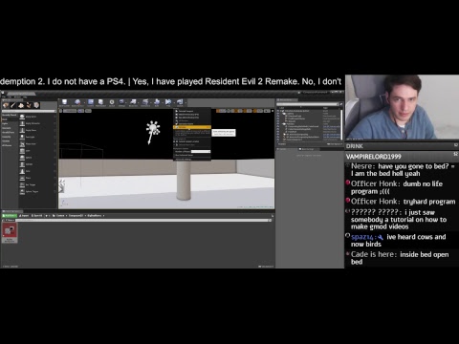Toggle visibility eye of first outliner row
This screenshot has width=459, height=344.
(x=277, y=111)
